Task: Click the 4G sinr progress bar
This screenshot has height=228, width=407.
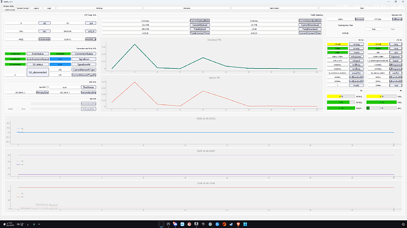Action: click(x=381, y=108)
